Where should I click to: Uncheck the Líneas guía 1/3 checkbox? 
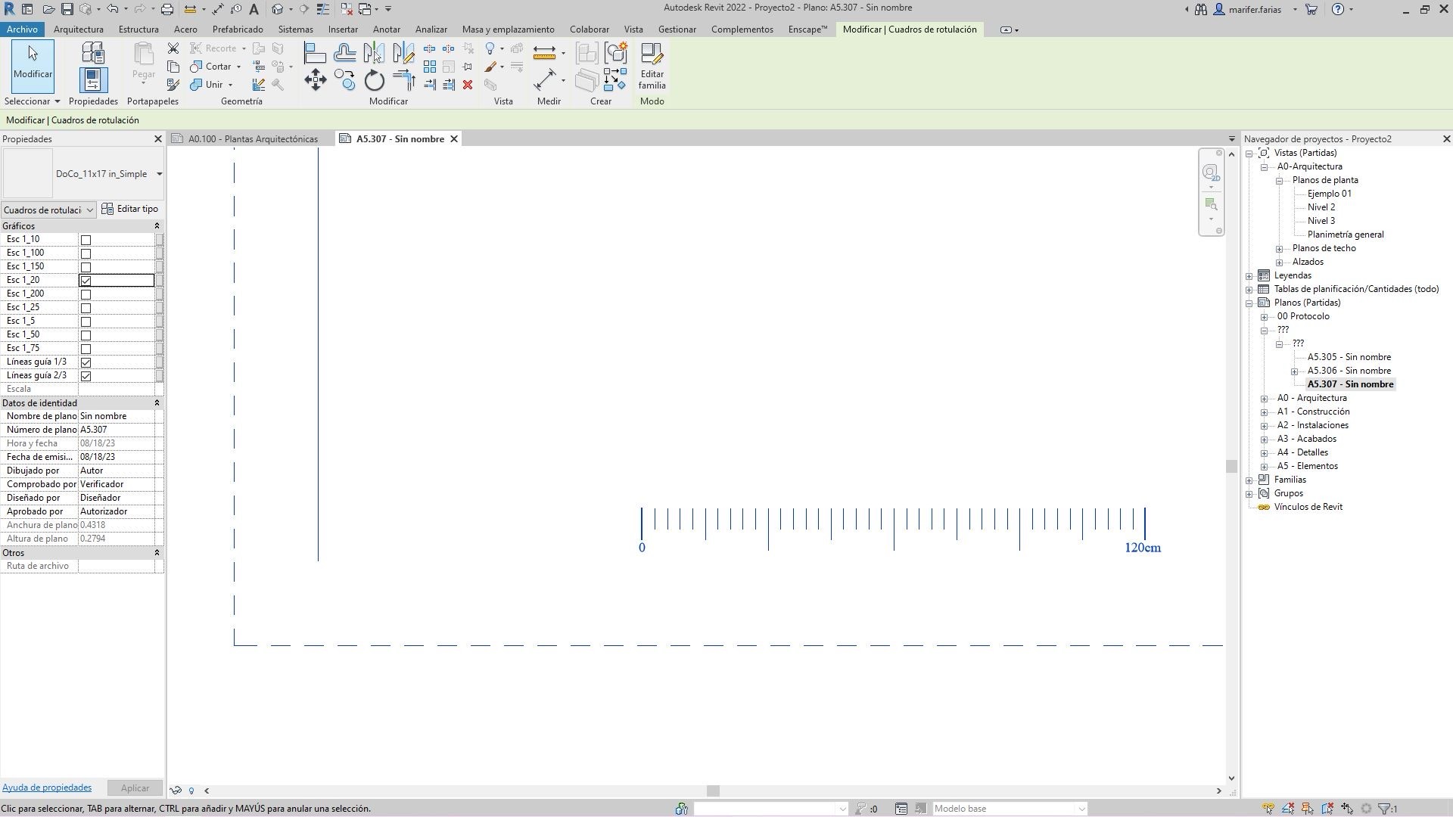86,362
